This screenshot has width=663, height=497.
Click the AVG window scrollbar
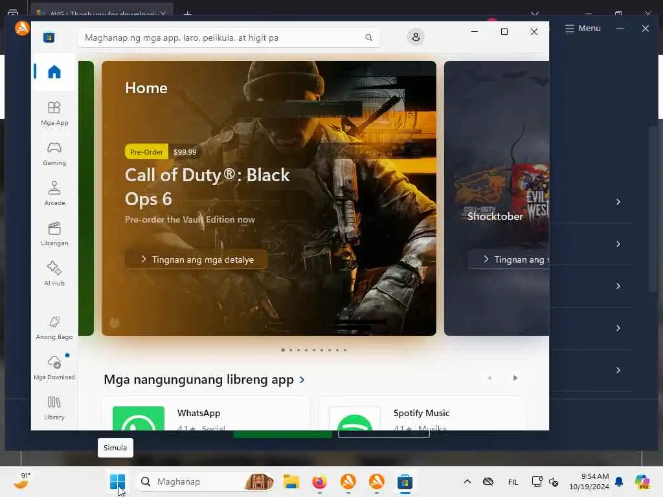653,208
